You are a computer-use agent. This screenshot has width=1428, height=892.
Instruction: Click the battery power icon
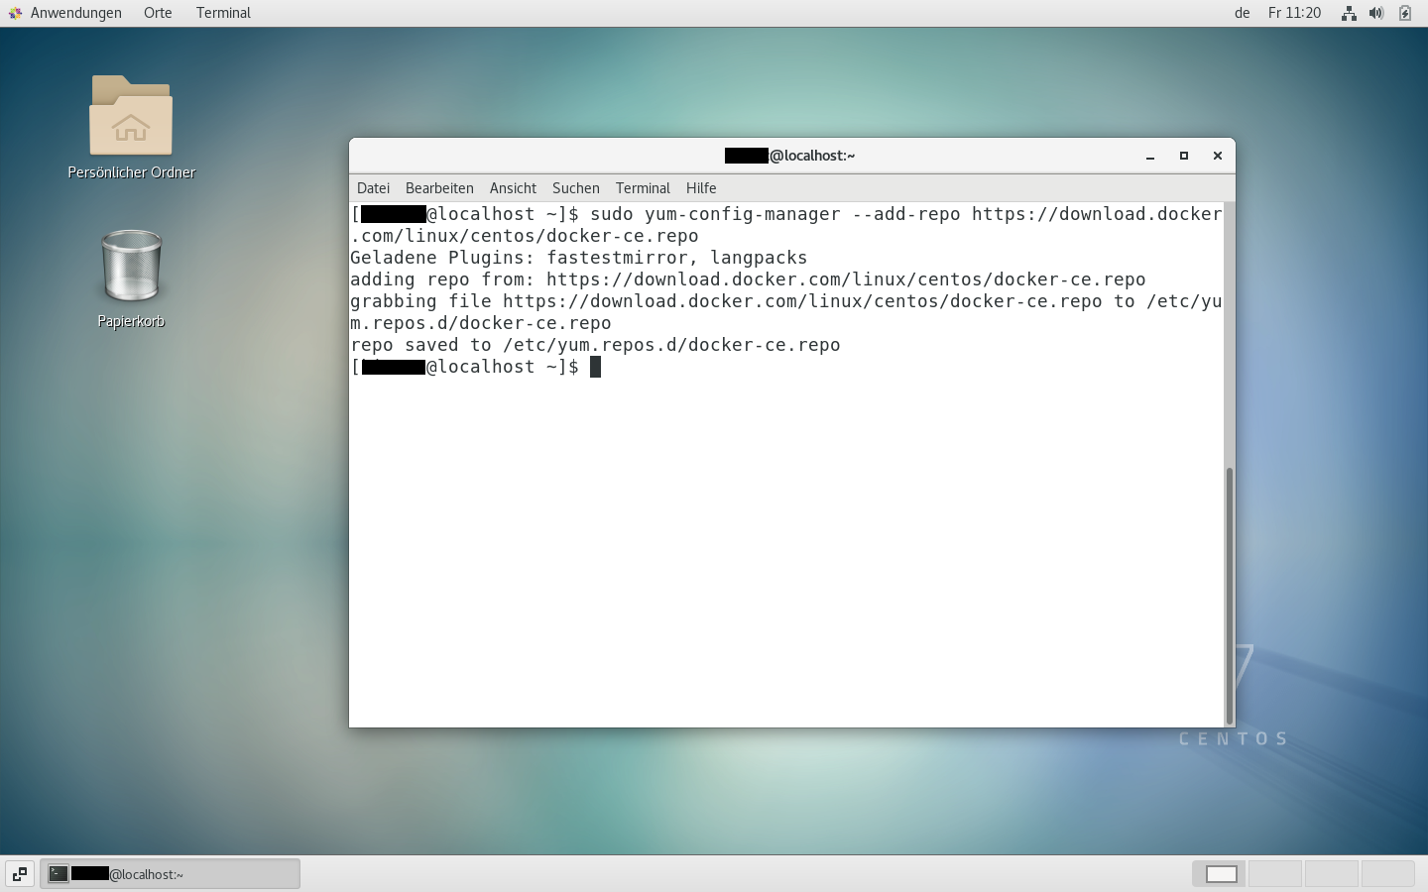coord(1405,13)
